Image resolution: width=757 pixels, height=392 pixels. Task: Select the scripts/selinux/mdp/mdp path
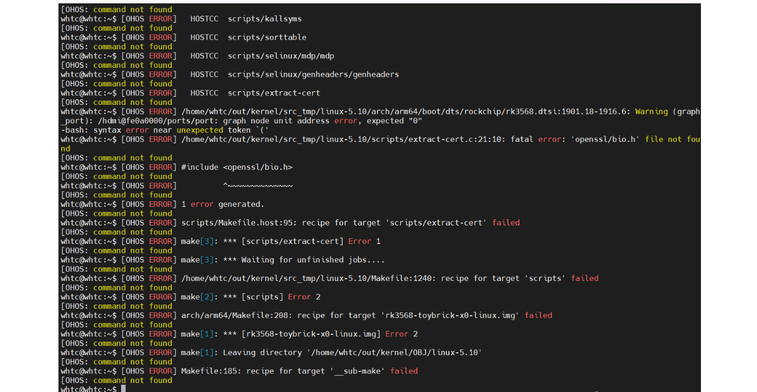tap(280, 56)
